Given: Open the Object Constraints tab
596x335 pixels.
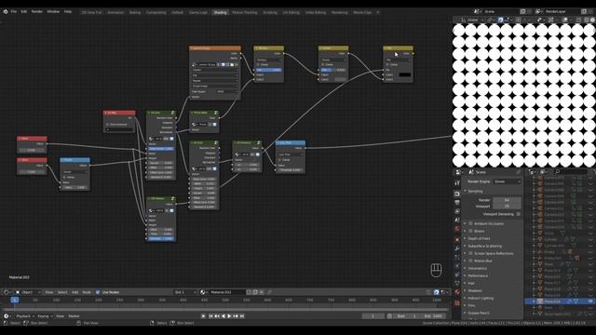Looking at the screenshot, I should pyautogui.click(x=457, y=275).
